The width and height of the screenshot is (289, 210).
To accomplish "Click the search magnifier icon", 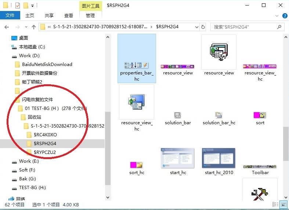I will [x=280, y=27].
